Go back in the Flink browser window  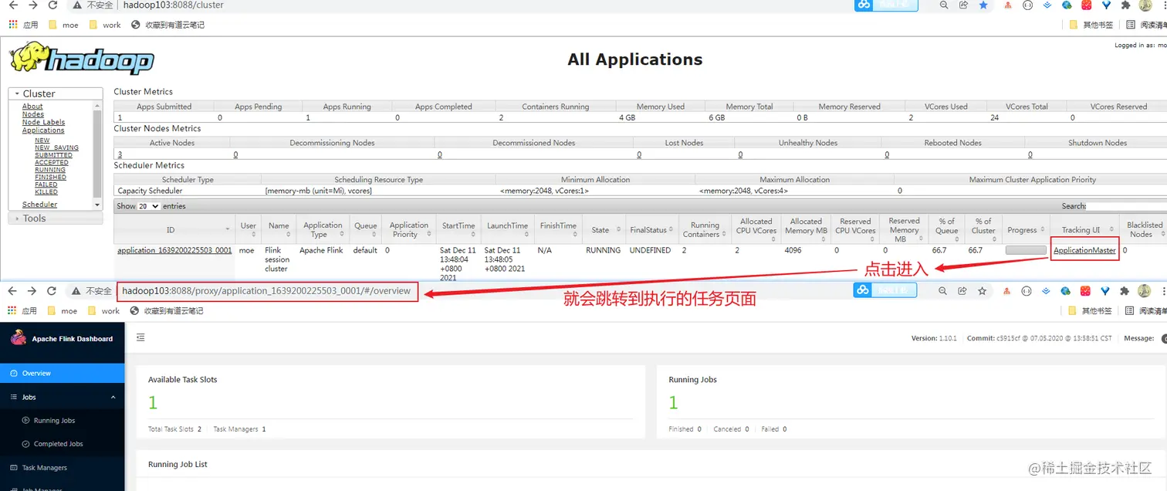(12, 291)
